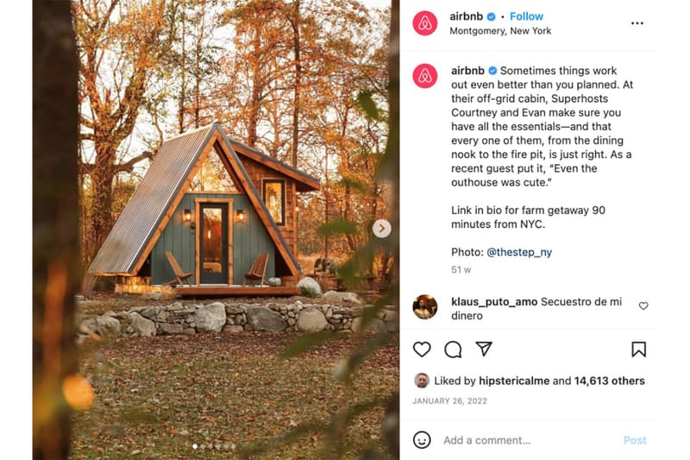This screenshot has width=690, height=460.
Task: Open the emoji picker smiley icon
Action: pyautogui.click(x=422, y=440)
